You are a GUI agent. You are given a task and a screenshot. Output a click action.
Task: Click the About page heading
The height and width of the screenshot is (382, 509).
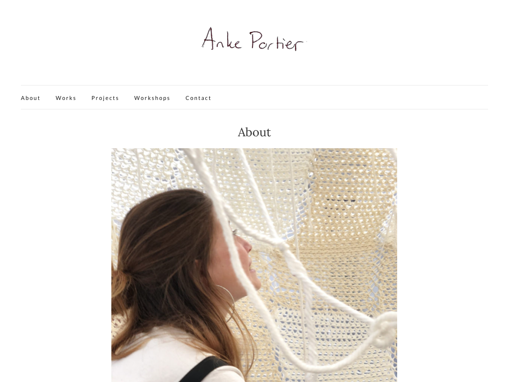tap(254, 132)
